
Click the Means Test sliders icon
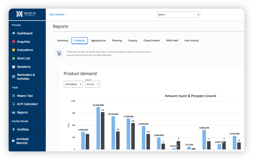[x=13, y=96]
